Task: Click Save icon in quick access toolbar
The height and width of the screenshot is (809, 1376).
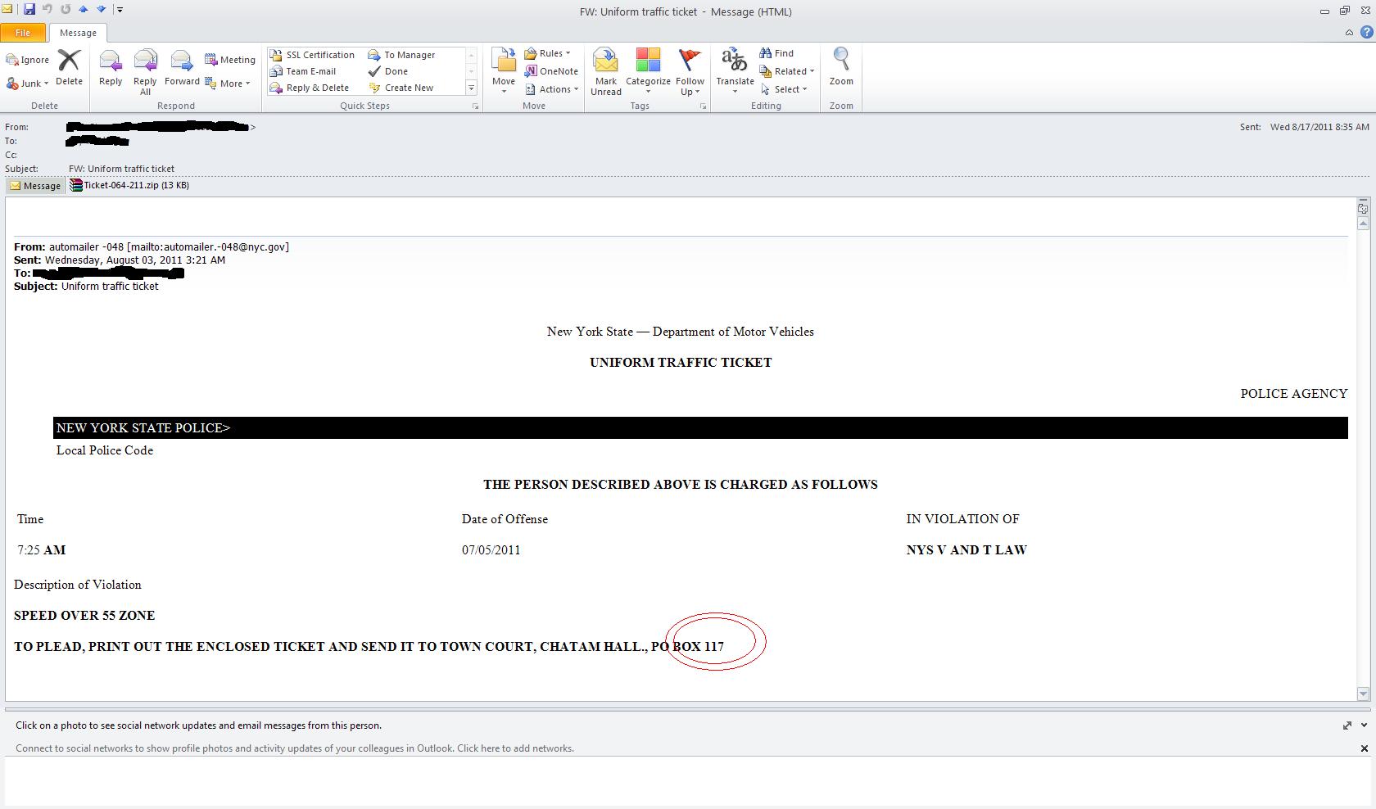Action: pyautogui.click(x=29, y=10)
